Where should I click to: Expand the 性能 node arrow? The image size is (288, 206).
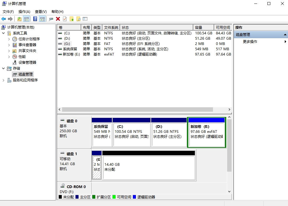tap(9, 56)
